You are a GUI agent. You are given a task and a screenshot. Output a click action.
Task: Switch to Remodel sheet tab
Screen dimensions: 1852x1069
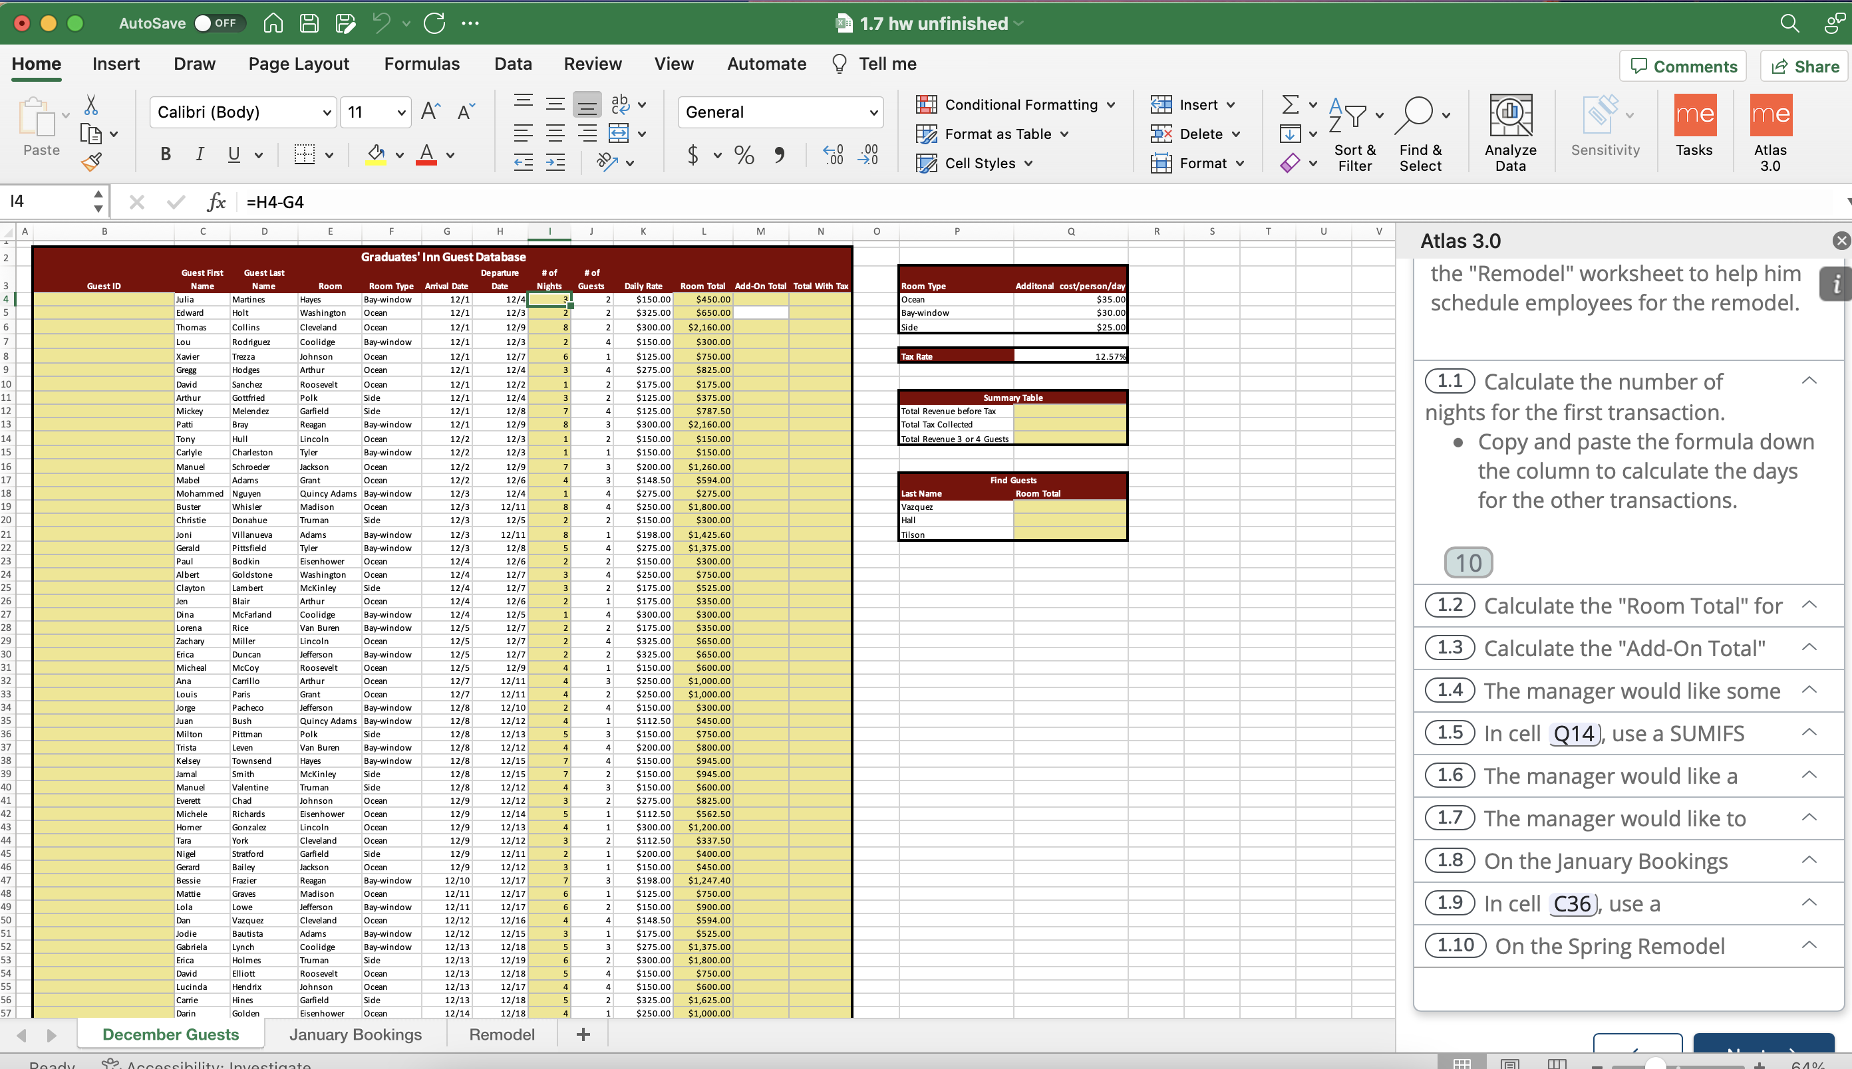pyautogui.click(x=502, y=1034)
